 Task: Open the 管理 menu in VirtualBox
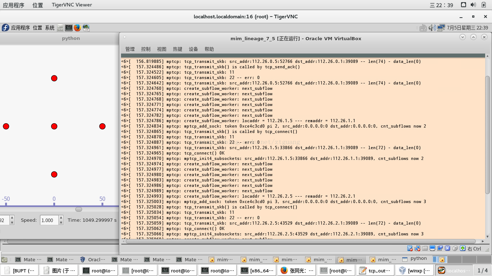tap(130, 49)
